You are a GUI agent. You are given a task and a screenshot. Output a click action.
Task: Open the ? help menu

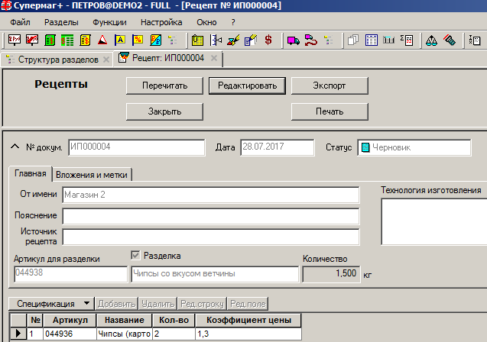(233, 22)
